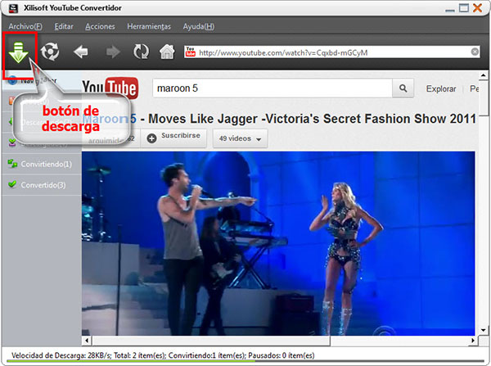Click the vertical scrollbar down arrow

483,330
